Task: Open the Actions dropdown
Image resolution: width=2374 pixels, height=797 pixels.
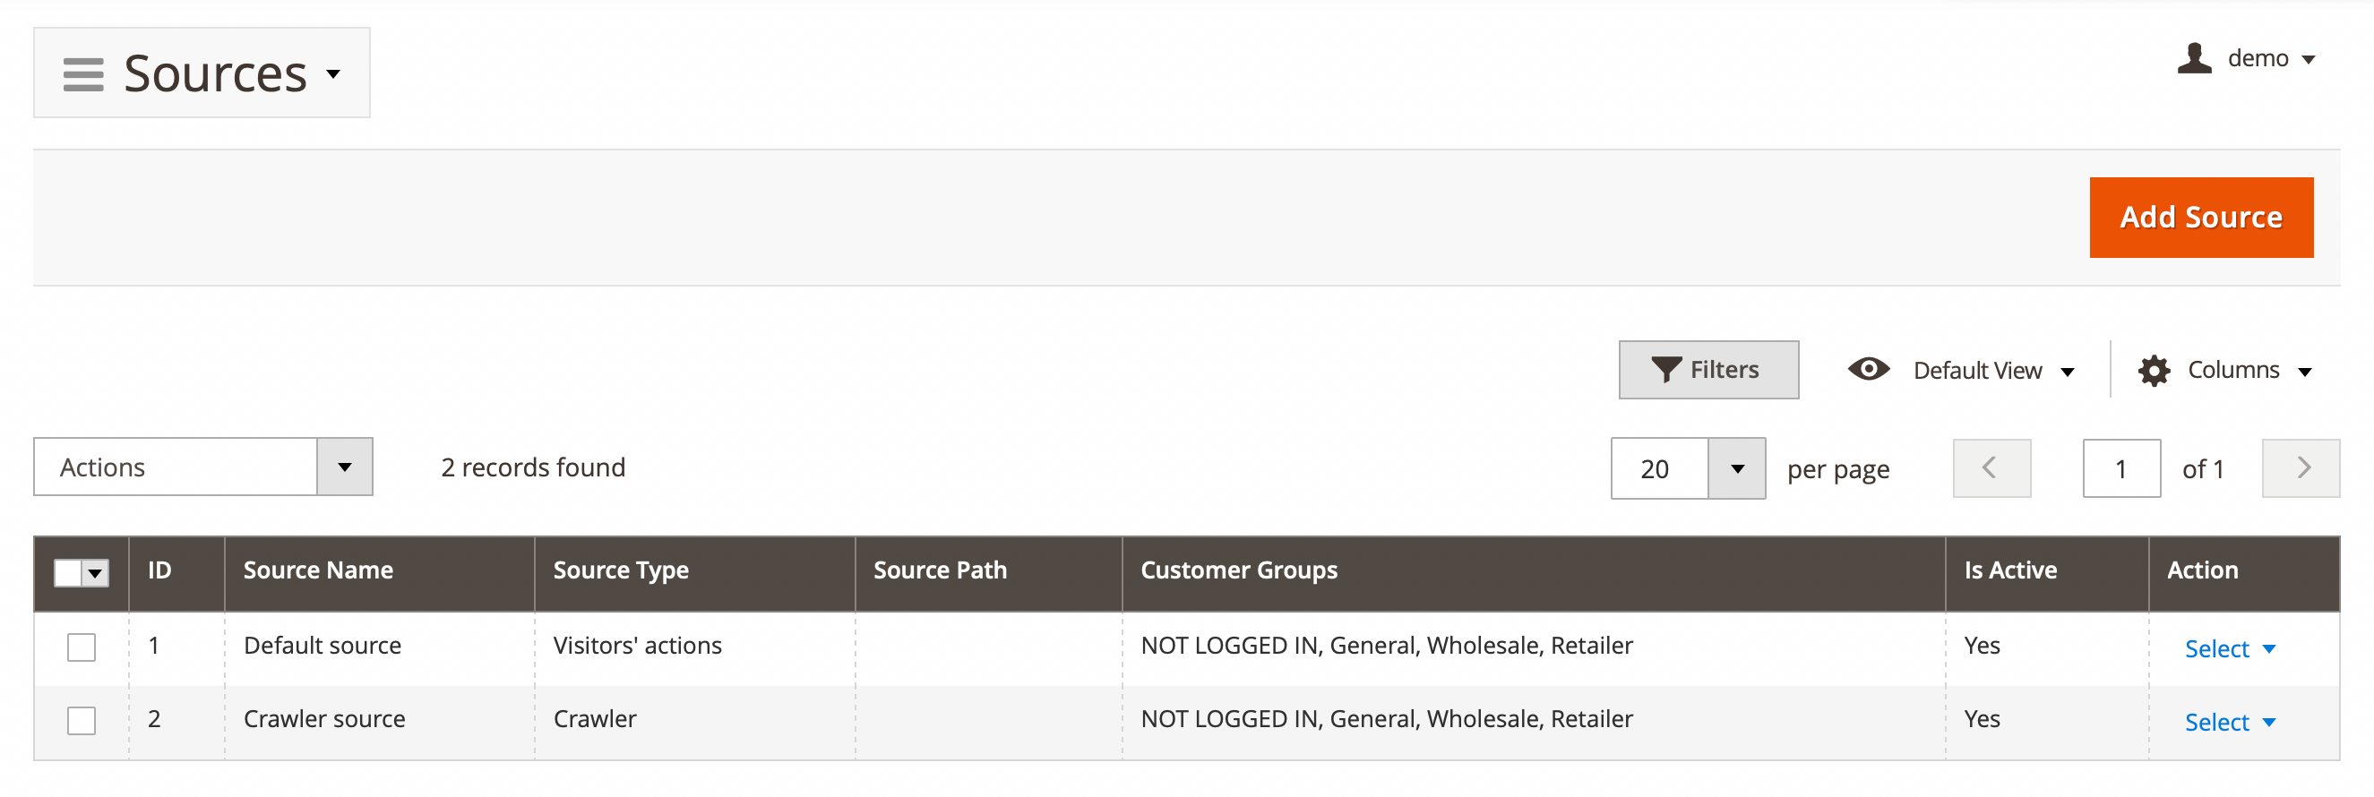Action: [345, 467]
